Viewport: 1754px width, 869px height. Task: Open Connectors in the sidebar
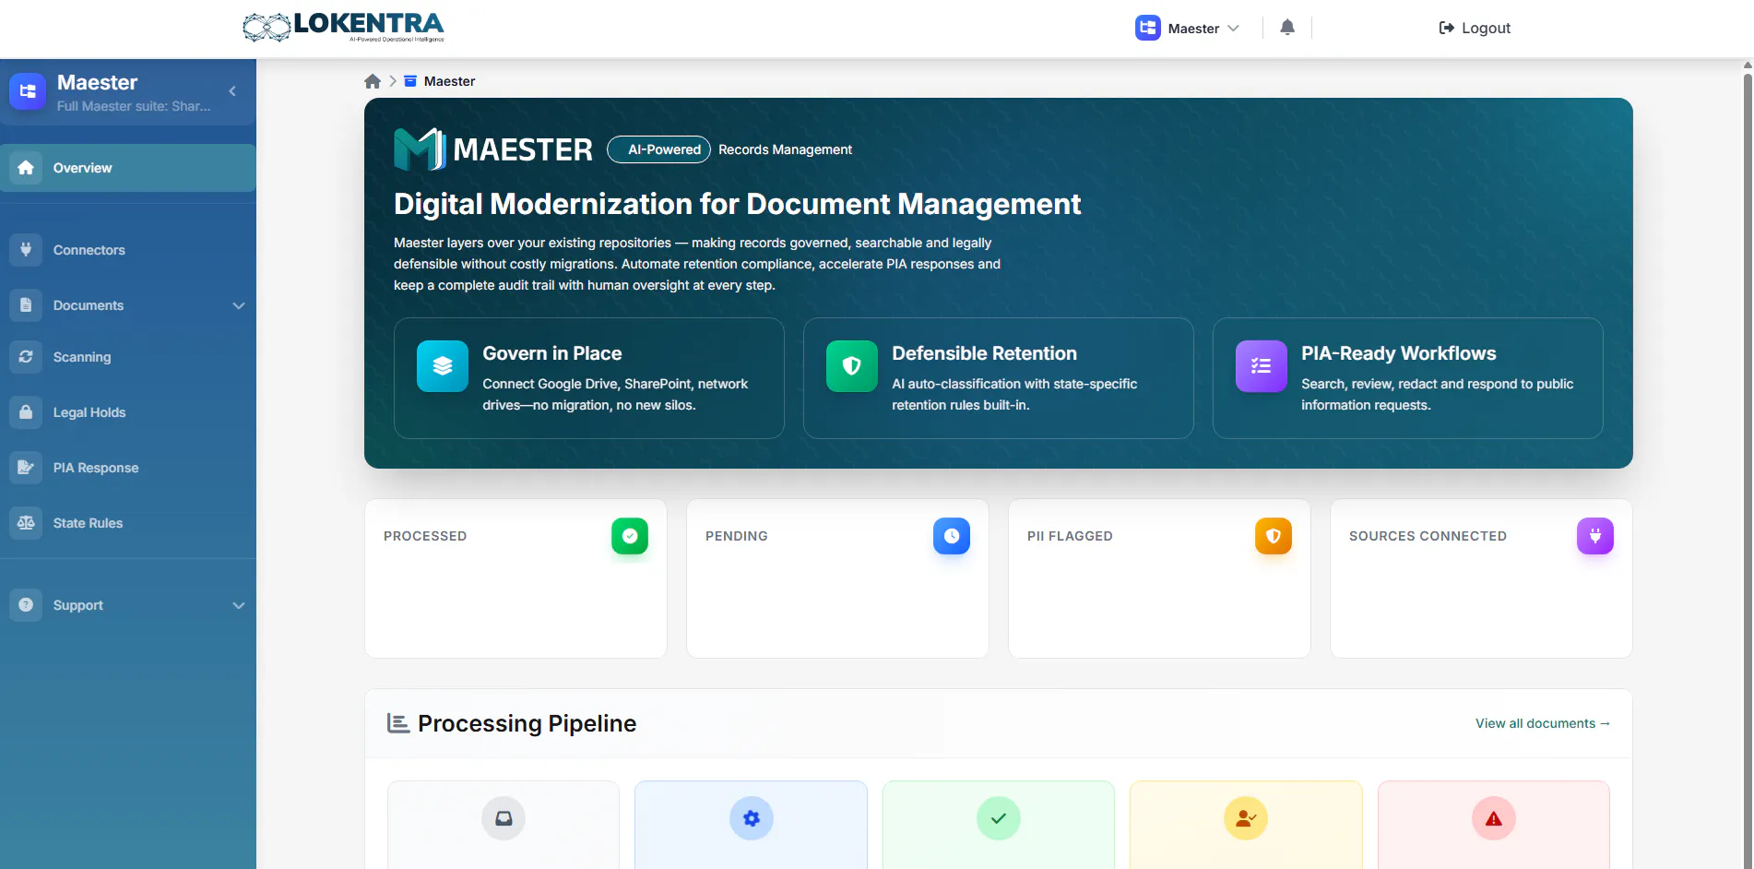[x=128, y=250]
